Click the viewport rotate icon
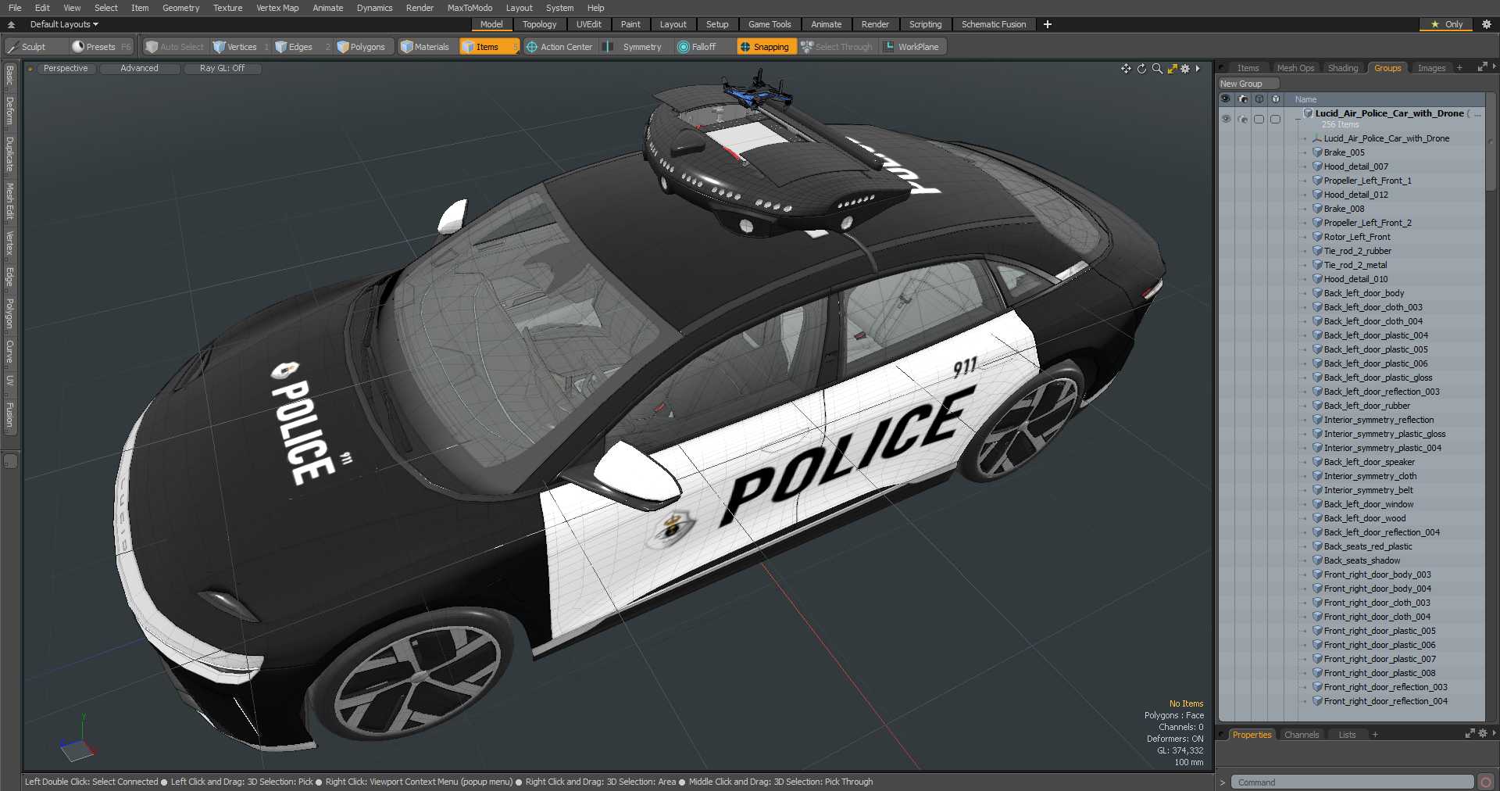The width and height of the screenshot is (1500, 791). click(x=1141, y=69)
